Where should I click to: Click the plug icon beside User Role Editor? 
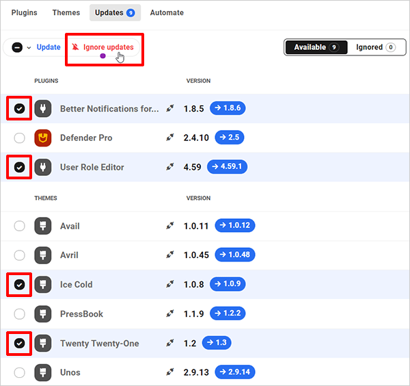tap(43, 167)
